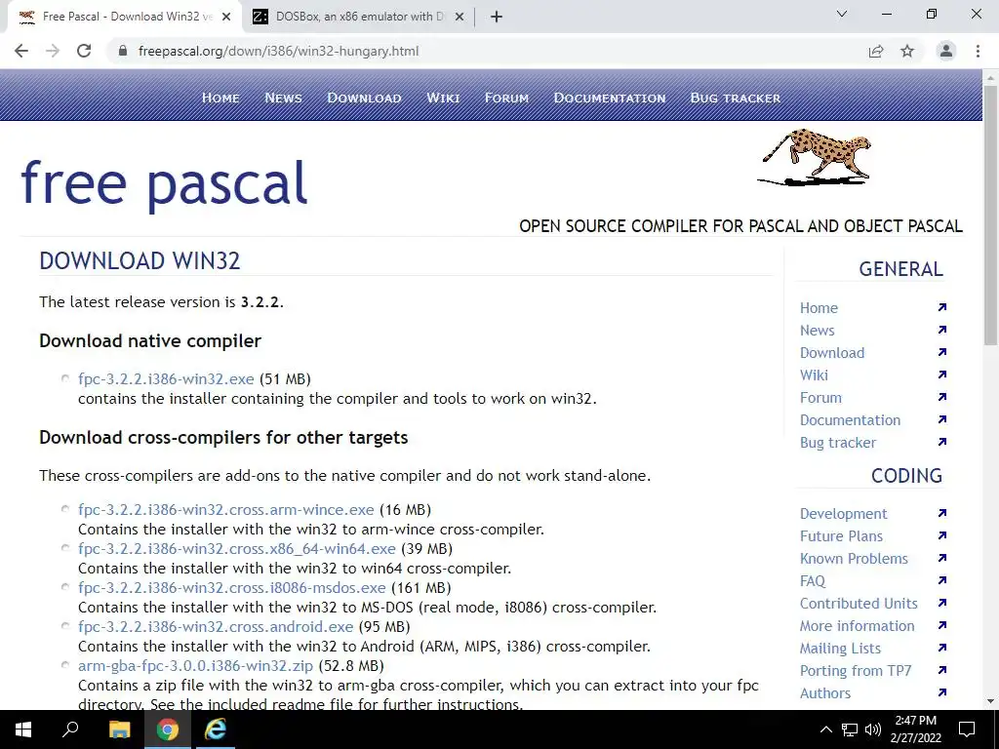Click the arrow icon beside Development

tap(942, 513)
